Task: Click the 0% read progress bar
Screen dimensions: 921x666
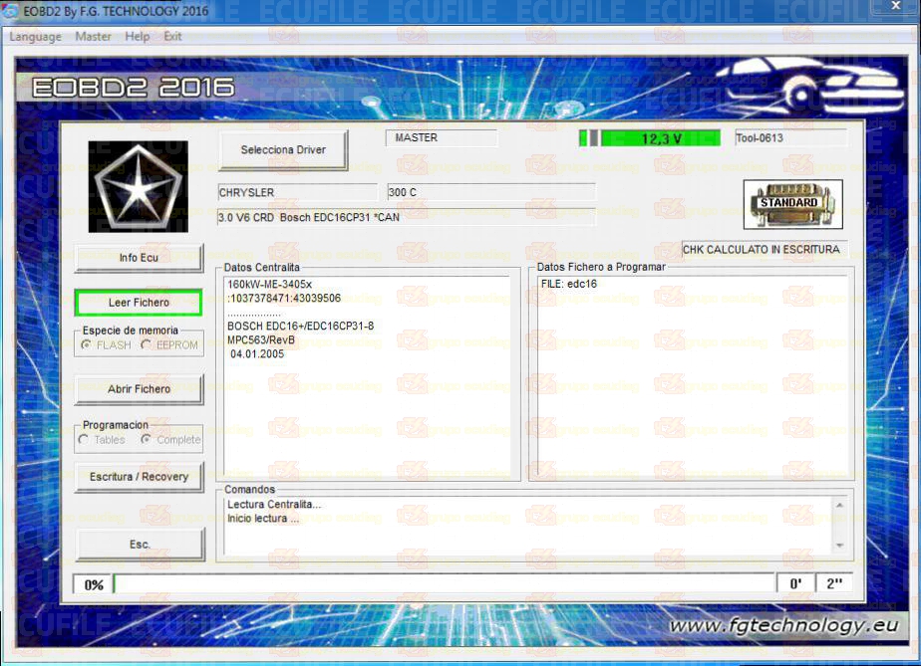Action: (445, 583)
